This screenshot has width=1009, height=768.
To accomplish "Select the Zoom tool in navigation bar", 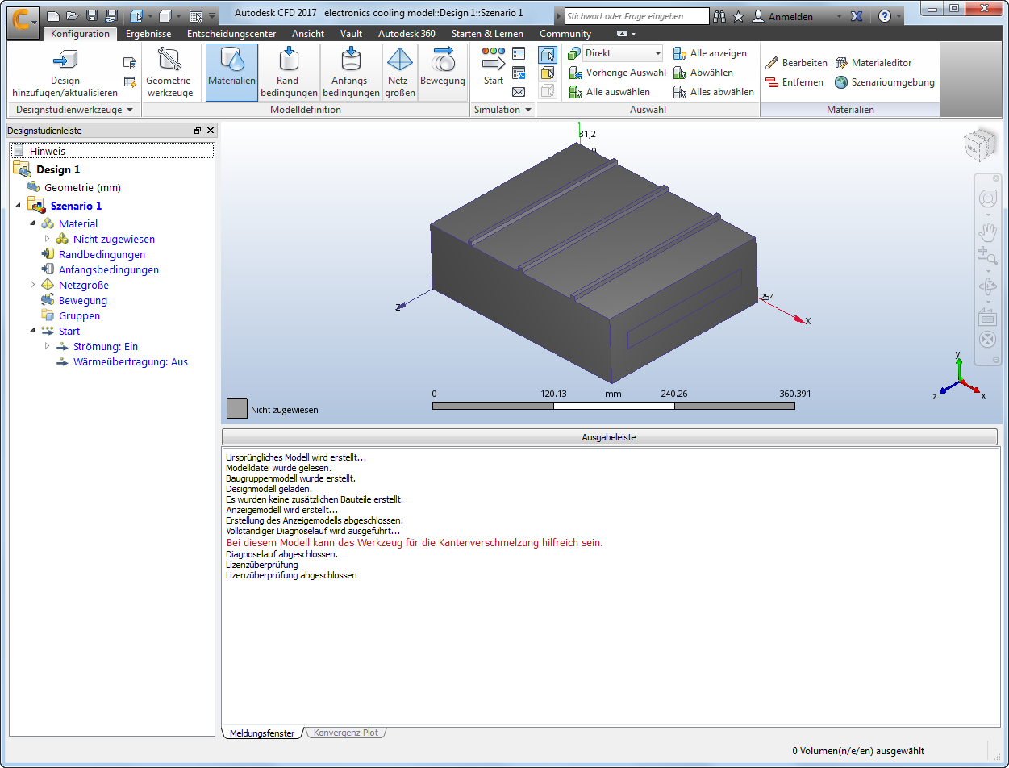I will point(987,257).
